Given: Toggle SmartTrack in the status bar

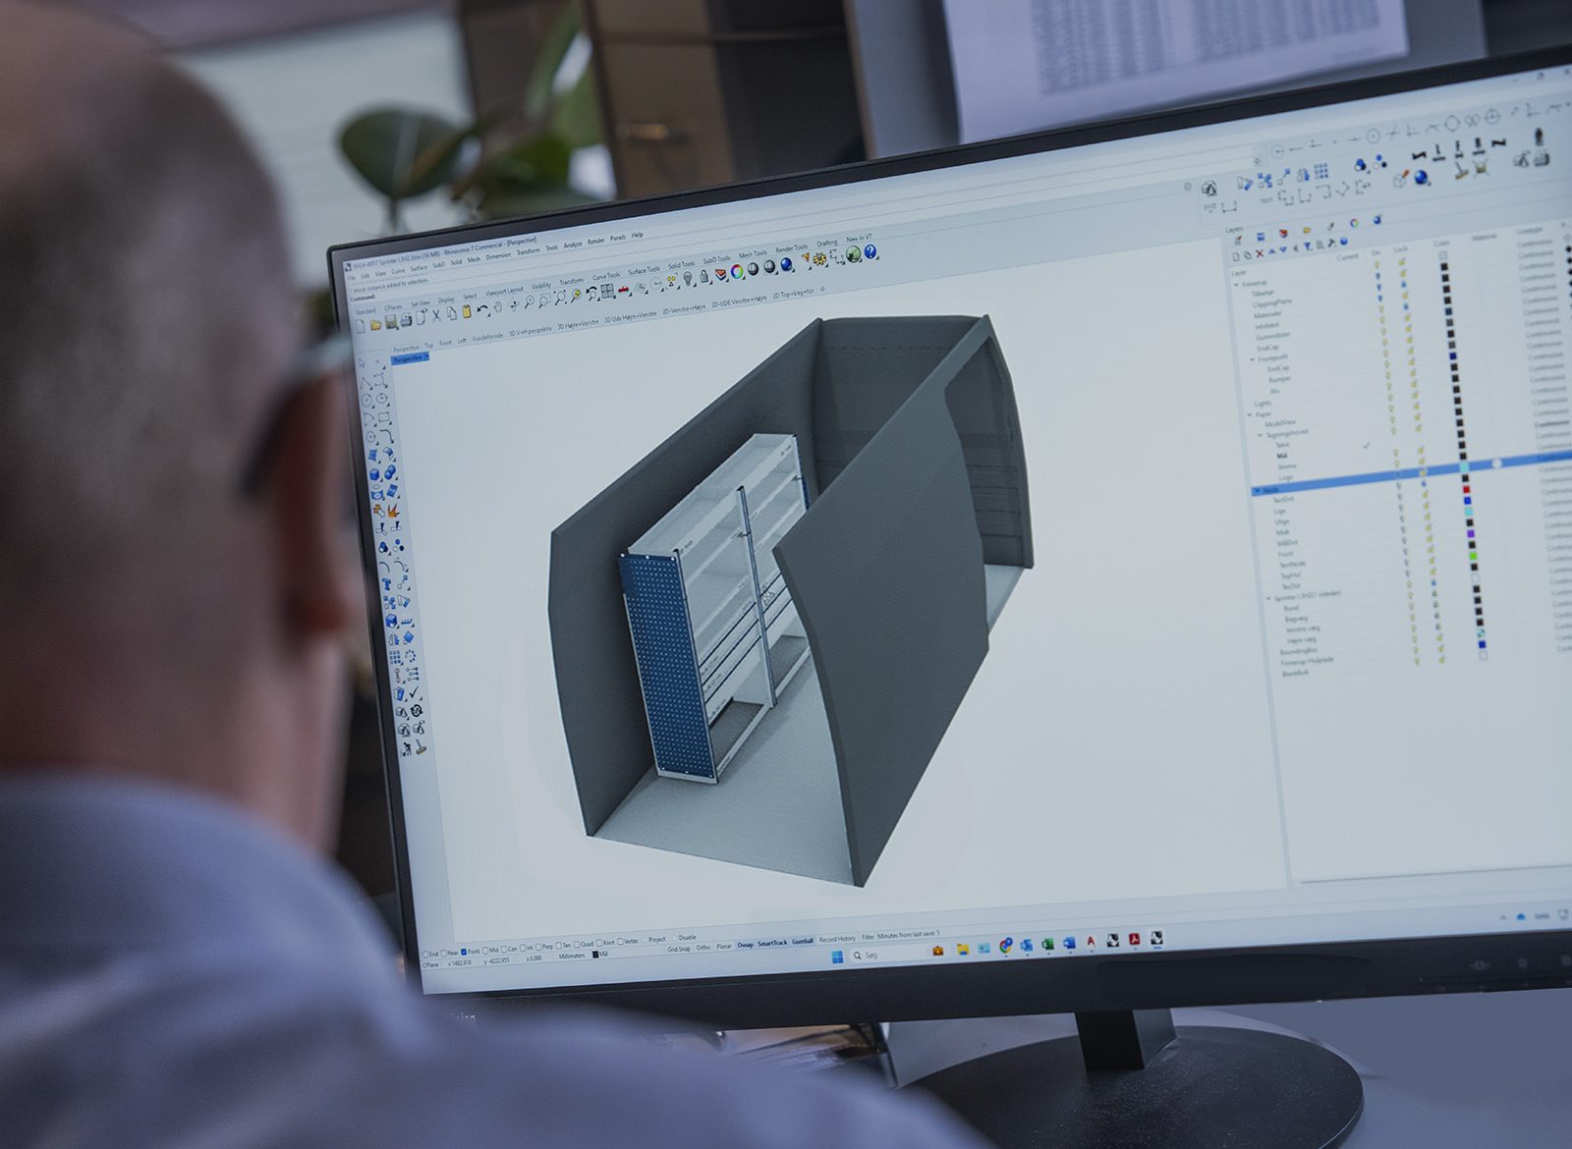Looking at the screenshot, I should click(772, 943).
